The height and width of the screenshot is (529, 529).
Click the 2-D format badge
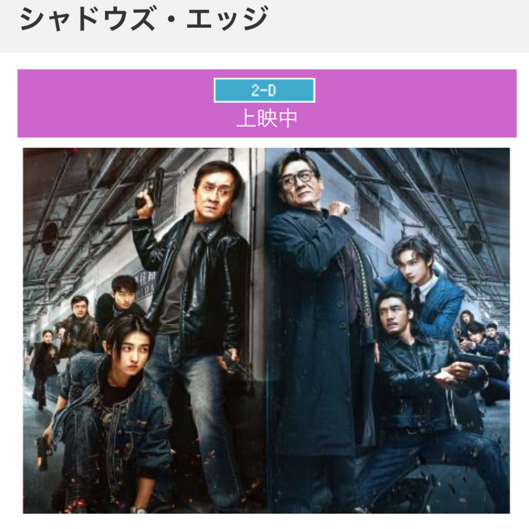(264, 90)
